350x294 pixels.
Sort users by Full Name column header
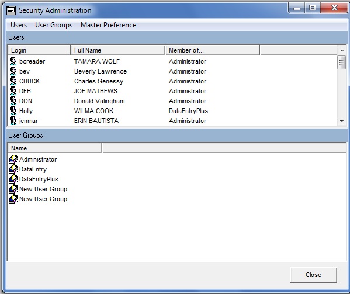click(x=118, y=50)
